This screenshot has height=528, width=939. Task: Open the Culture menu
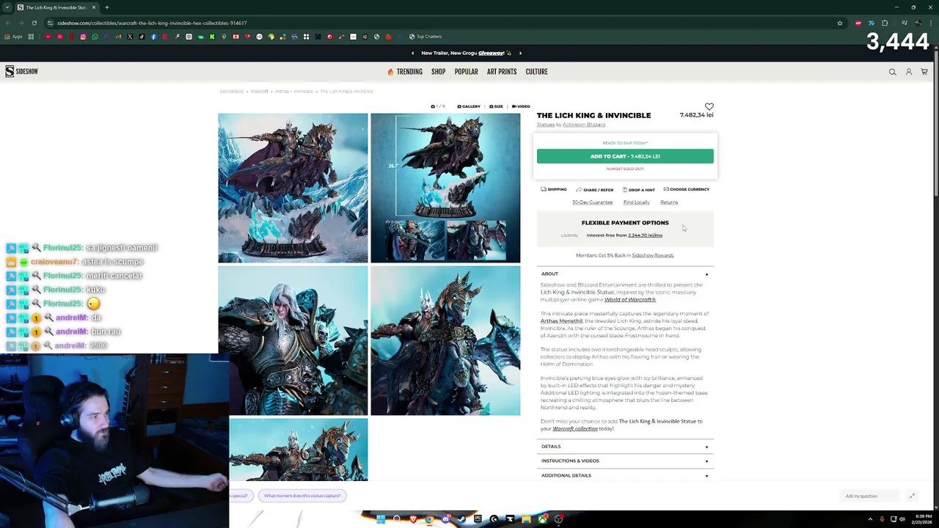point(536,72)
